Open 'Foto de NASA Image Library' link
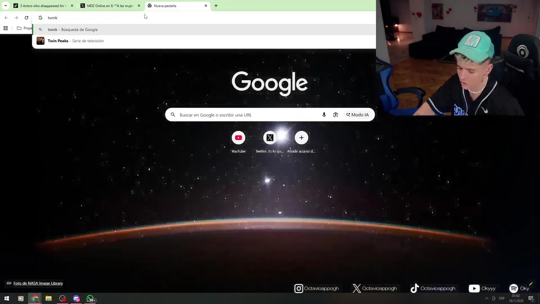This screenshot has height=304, width=540. (x=38, y=283)
